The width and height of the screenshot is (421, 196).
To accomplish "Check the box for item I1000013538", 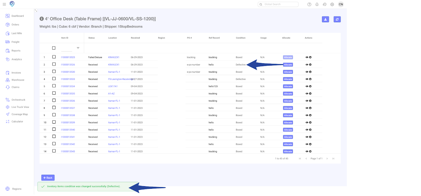I will pyautogui.click(x=54, y=115).
